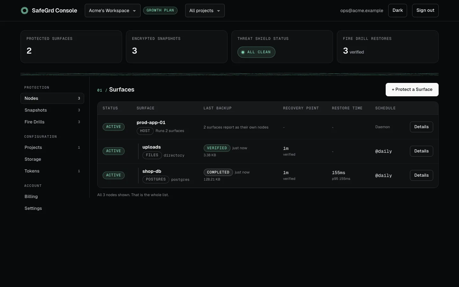Click the Protected Surfaces stat card
Image resolution: width=459 pixels, height=287 pixels.
click(x=71, y=47)
